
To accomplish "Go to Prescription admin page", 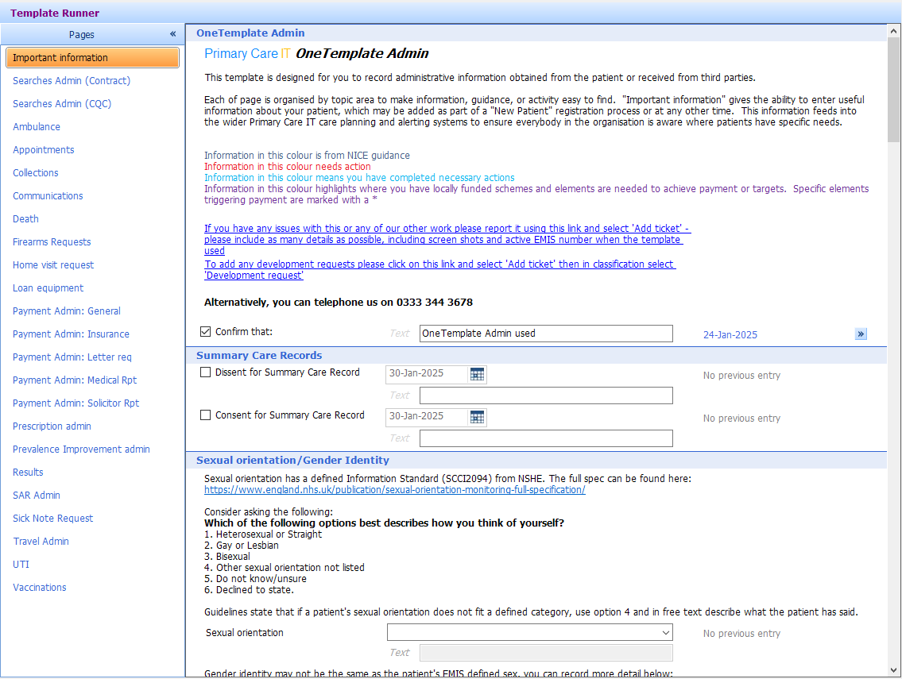I will [52, 426].
